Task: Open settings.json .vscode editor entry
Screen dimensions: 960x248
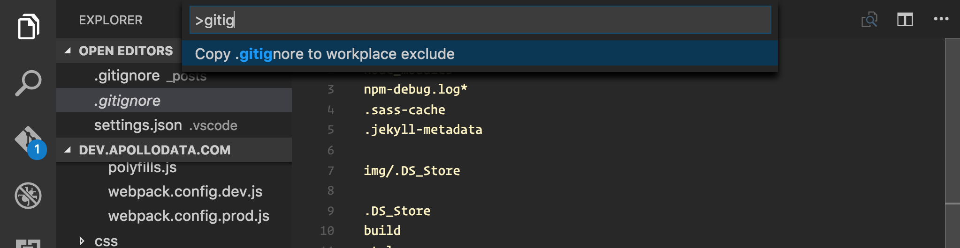Action: click(x=174, y=125)
